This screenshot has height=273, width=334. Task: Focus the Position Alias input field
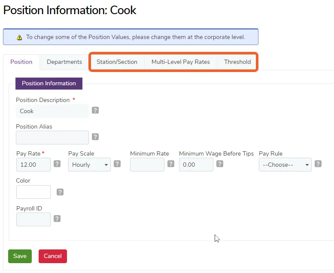(x=52, y=138)
